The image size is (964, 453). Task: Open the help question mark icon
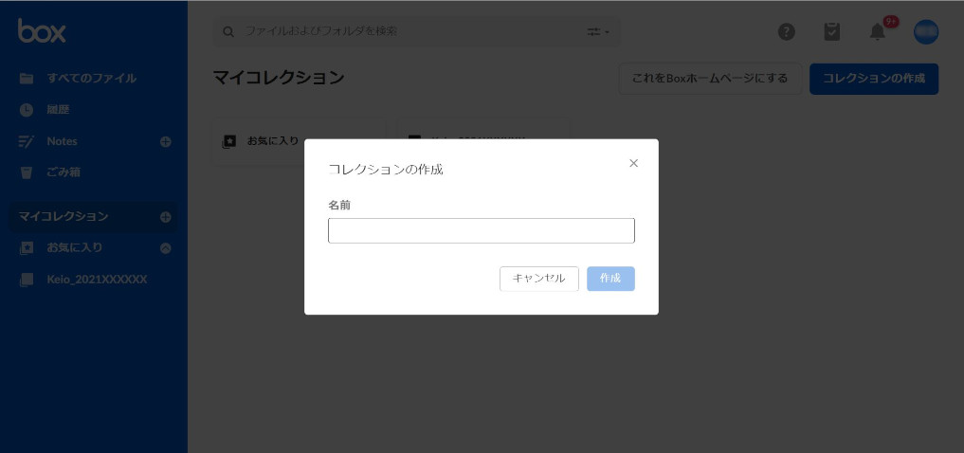coord(787,31)
